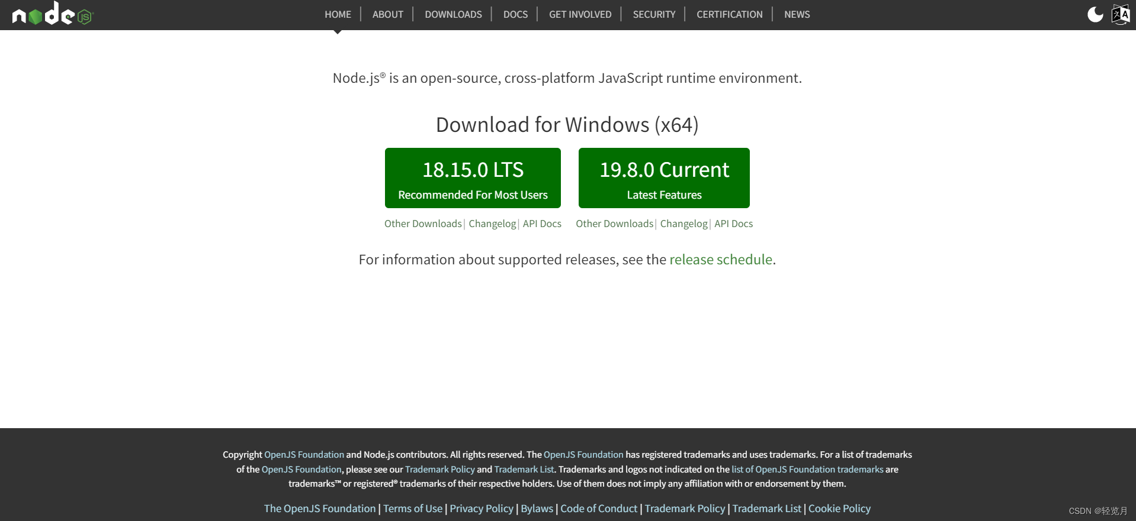Open the language translation icon
Screen dimensions: 1136x521
pyautogui.click(x=1121, y=14)
